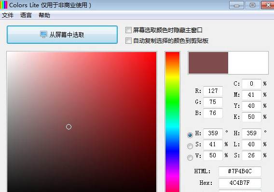Open the 文件 menu
The height and width of the screenshot is (192, 274).
(8, 15)
